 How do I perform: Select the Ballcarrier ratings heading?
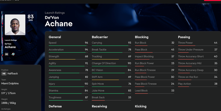[100, 37]
